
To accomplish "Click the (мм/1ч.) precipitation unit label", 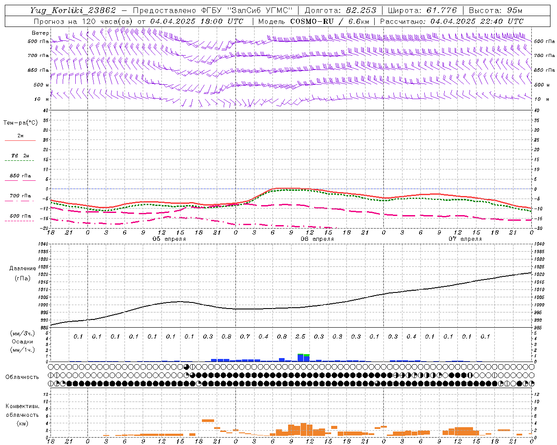I will tap(23, 350).
